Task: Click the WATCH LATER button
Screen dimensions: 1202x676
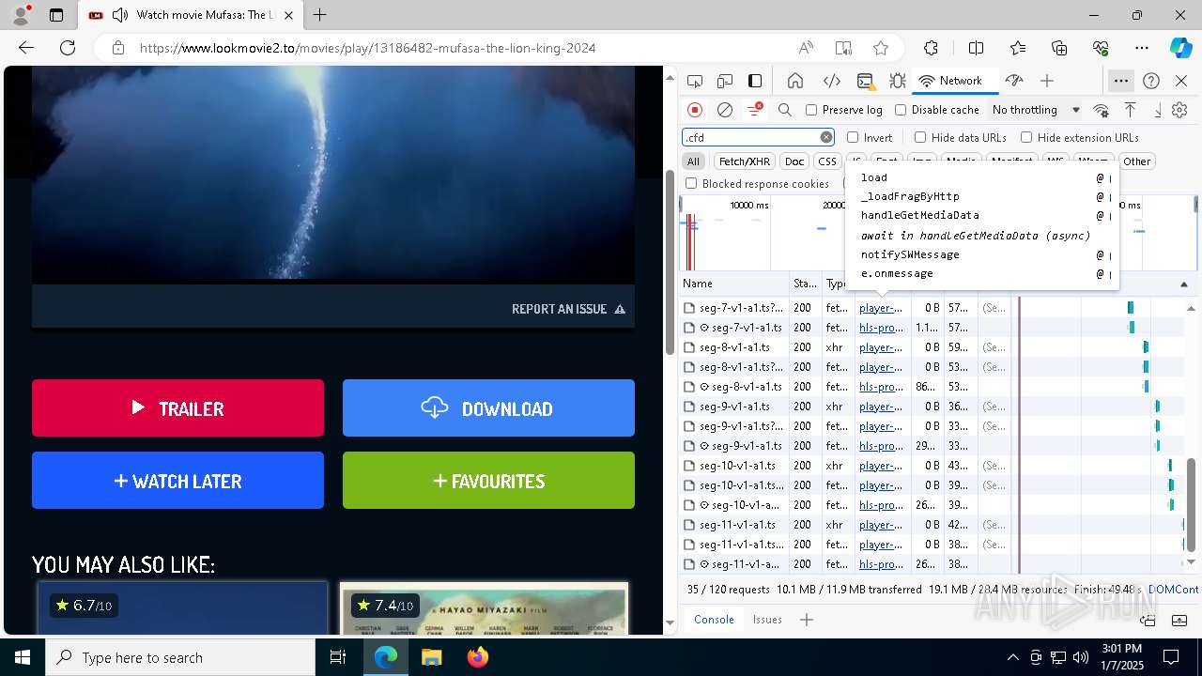Action: (x=177, y=480)
